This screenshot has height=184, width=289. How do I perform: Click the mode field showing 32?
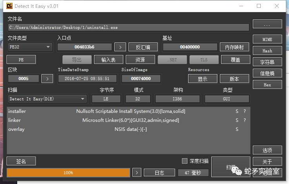click(138, 99)
